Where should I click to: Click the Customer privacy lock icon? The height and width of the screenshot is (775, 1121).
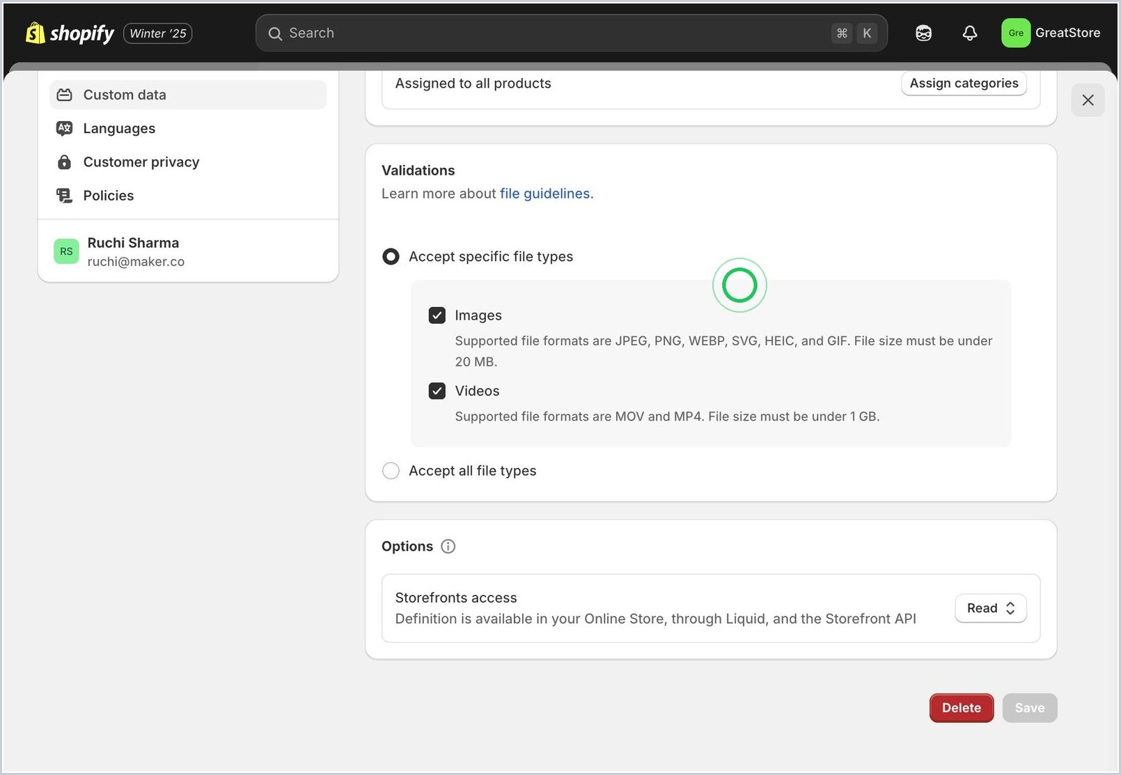[64, 162]
